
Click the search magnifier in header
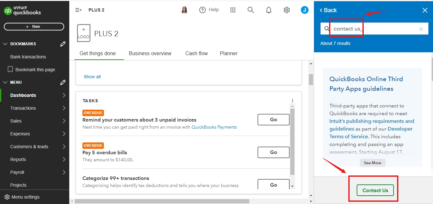coord(251,10)
